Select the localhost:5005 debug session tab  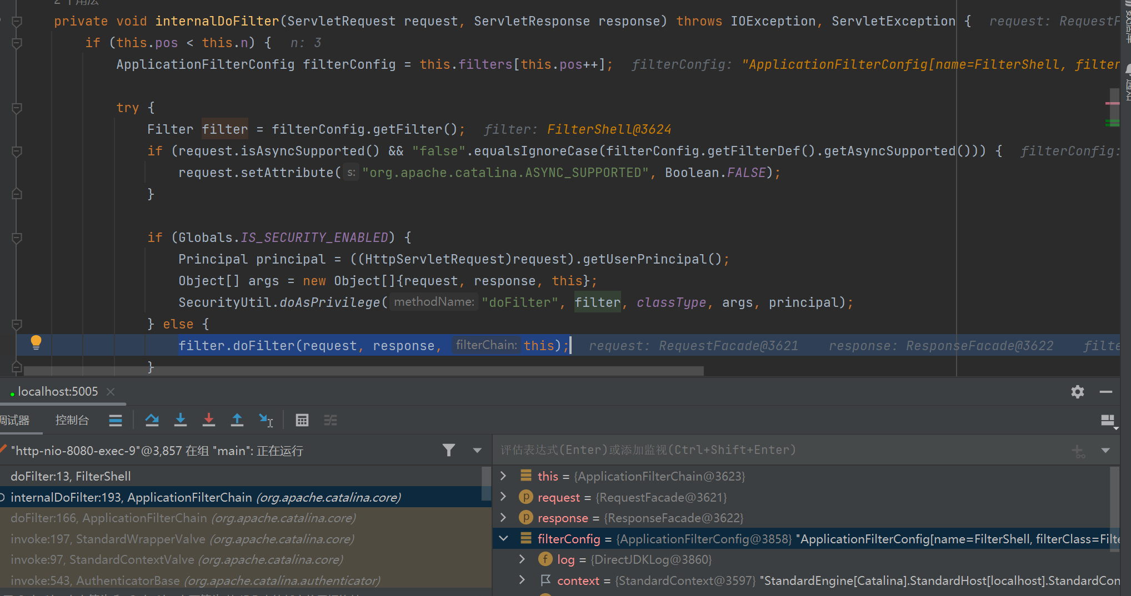click(58, 392)
